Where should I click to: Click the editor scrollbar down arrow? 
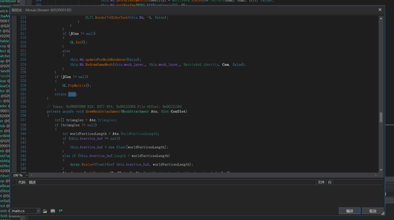click(381, 170)
